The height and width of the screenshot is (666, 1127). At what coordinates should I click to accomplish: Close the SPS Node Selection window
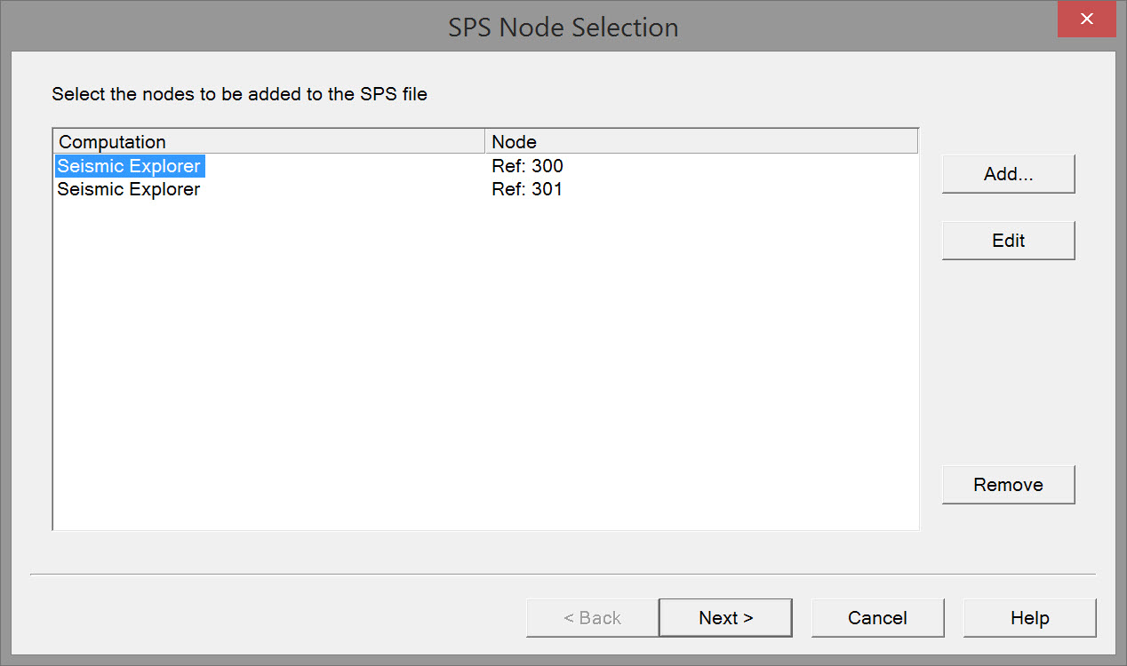tap(1086, 20)
